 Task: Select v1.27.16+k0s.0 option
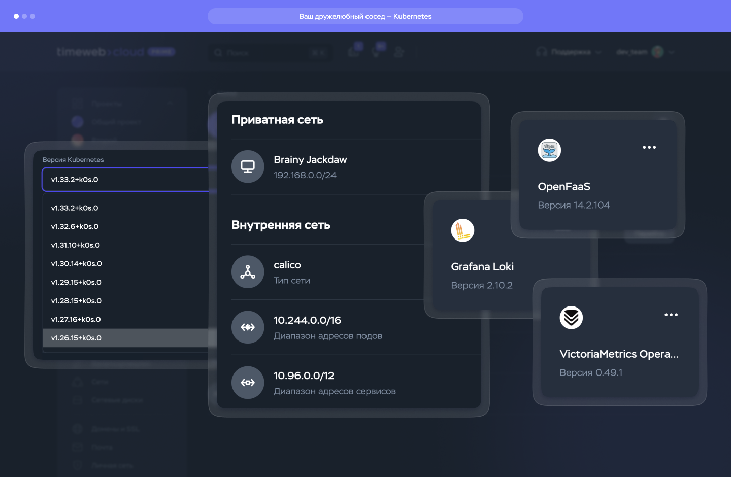pos(126,320)
